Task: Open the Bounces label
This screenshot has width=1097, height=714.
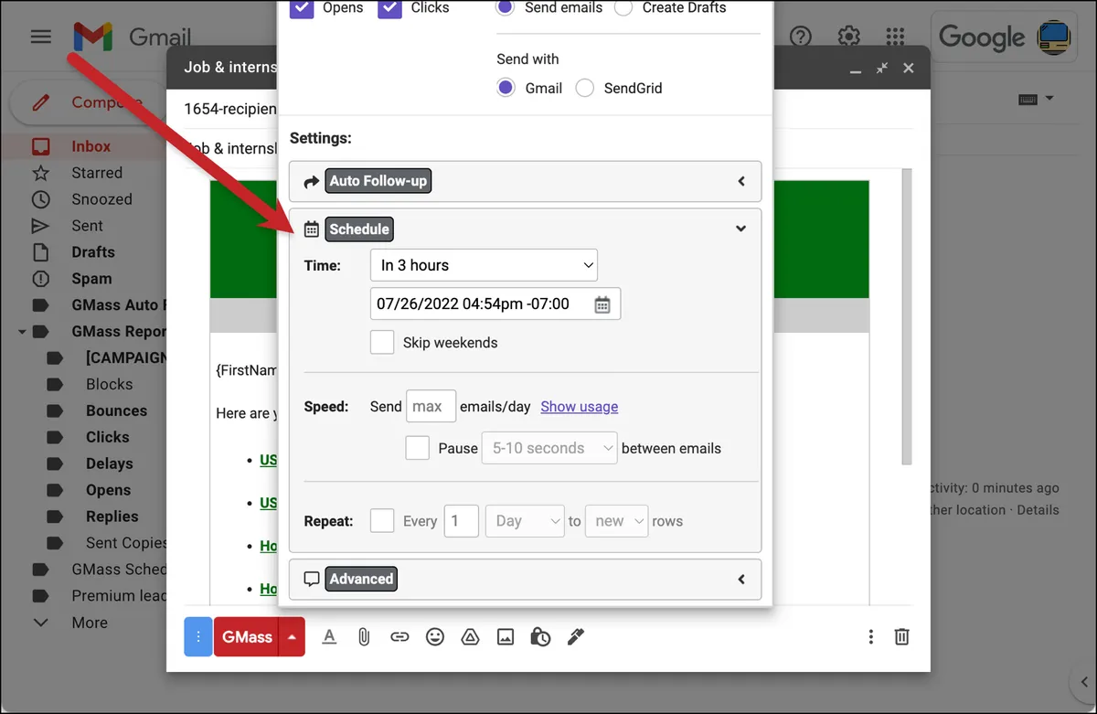Action: pos(116,410)
